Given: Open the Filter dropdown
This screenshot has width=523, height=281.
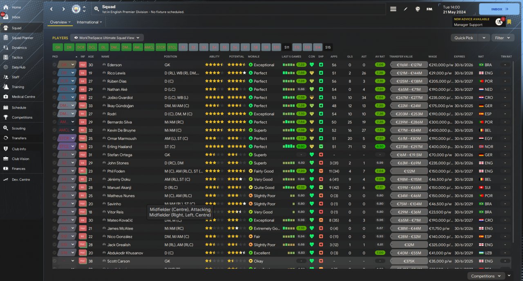Looking at the screenshot, I should (x=502, y=38).
